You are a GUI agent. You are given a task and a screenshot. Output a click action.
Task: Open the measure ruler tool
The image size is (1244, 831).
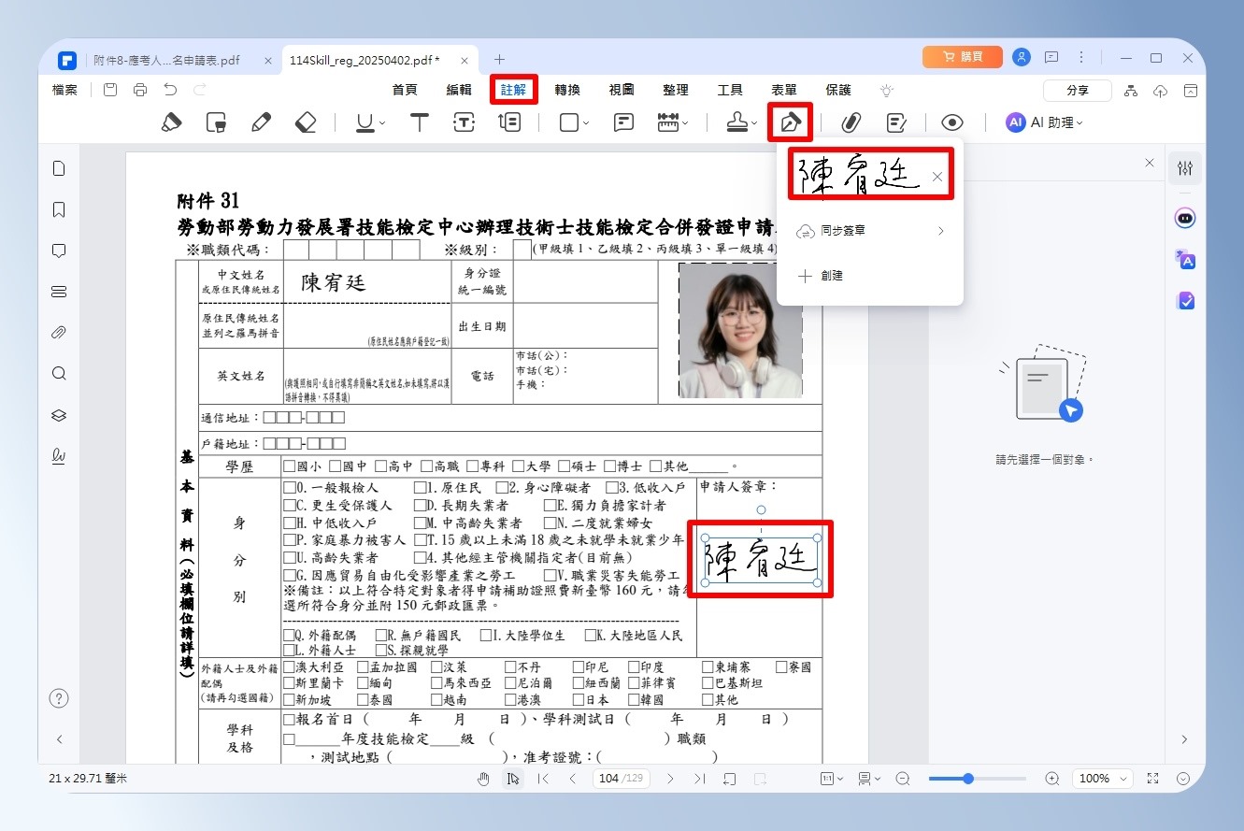[668, 122]
